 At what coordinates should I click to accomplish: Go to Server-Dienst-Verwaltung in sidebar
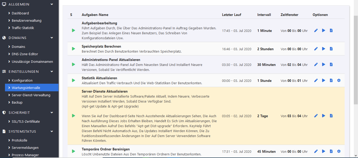click(31, 95)
